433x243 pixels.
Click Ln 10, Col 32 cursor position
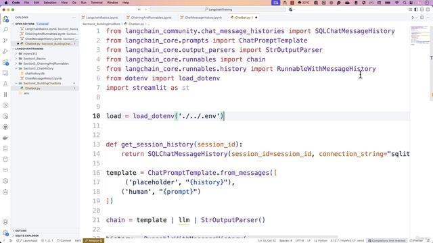pos(267,240)
